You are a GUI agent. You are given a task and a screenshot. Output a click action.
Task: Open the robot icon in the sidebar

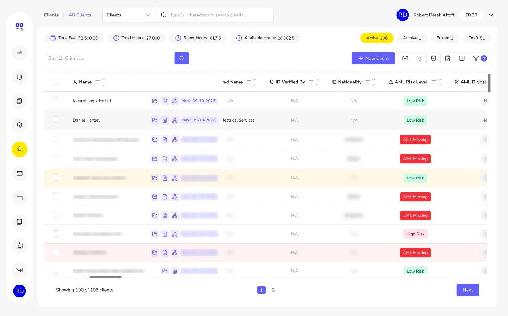coord(20,246)
